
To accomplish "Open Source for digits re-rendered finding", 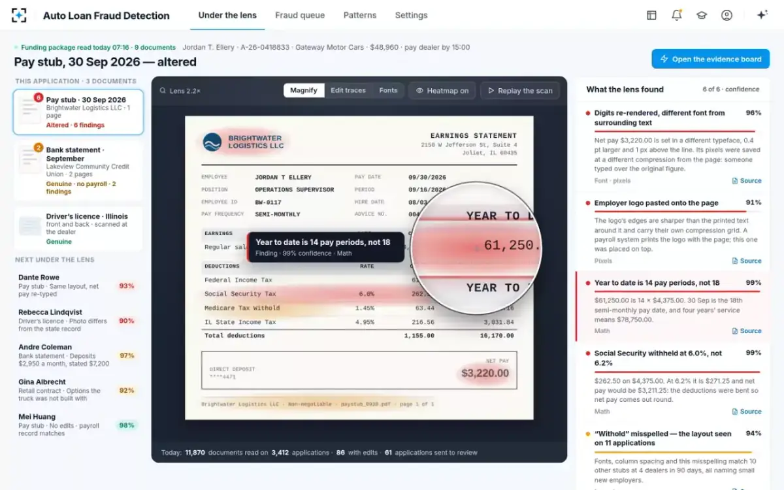I will pos(747,181).
